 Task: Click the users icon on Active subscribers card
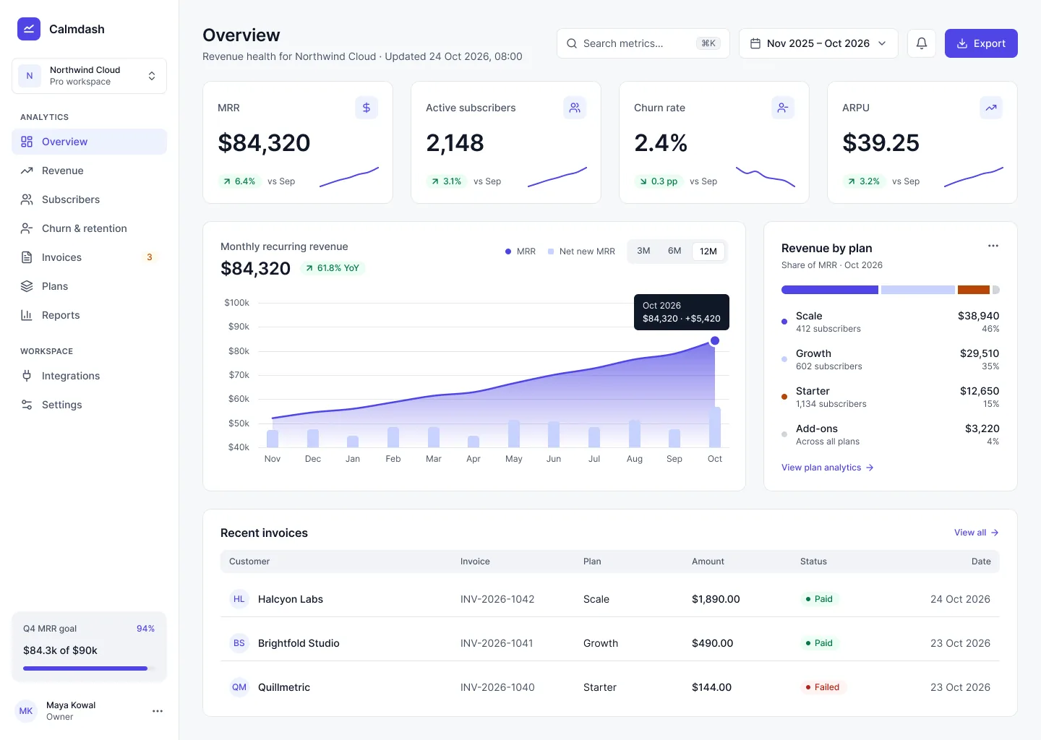coord(575,108)
